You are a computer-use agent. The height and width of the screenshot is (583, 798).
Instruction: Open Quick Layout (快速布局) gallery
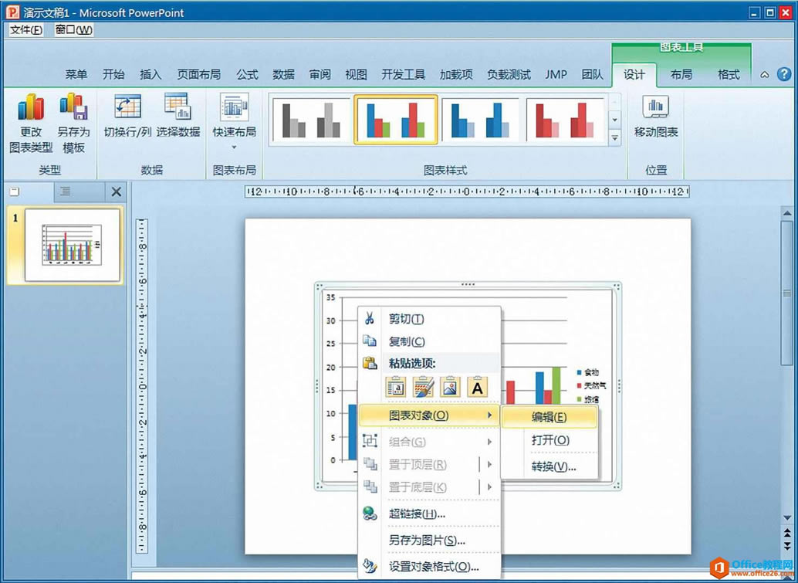click(234, 122)
